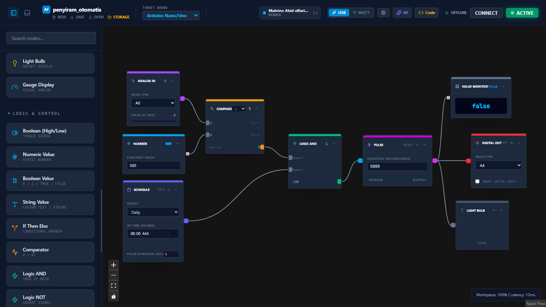
Task: Collapse the Pulse node chevron
Action: (424, 145)
